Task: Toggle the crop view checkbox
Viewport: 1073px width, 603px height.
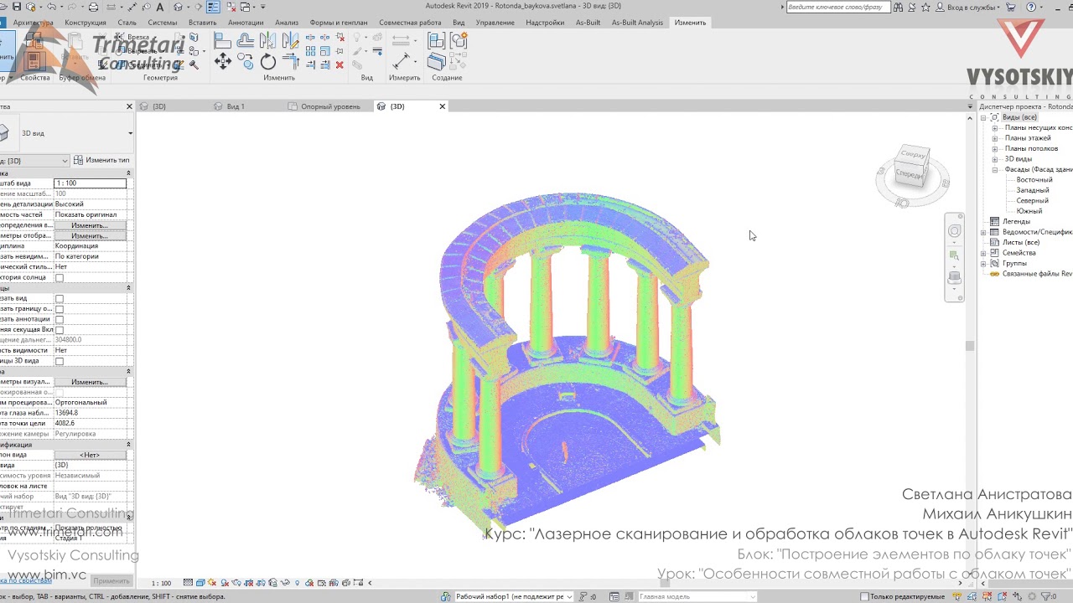Action: (x=60, y=299)
